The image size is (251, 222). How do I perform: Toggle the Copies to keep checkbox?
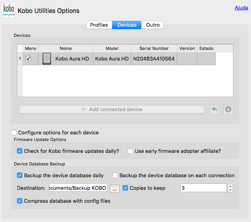click(x=126, y=188)
